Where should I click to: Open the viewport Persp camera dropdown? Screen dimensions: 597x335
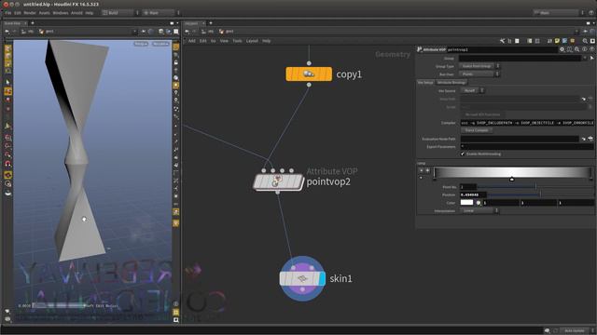(141, 44)
